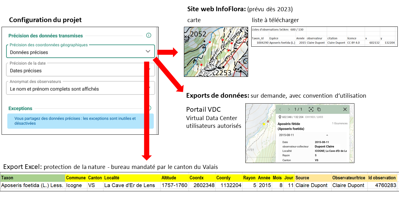Image resolution: width=399 pixels, height=224 pixels.
Task: Click the Taxon_Id header in download list
Action: pyautogui.click(x=258, y=38)
